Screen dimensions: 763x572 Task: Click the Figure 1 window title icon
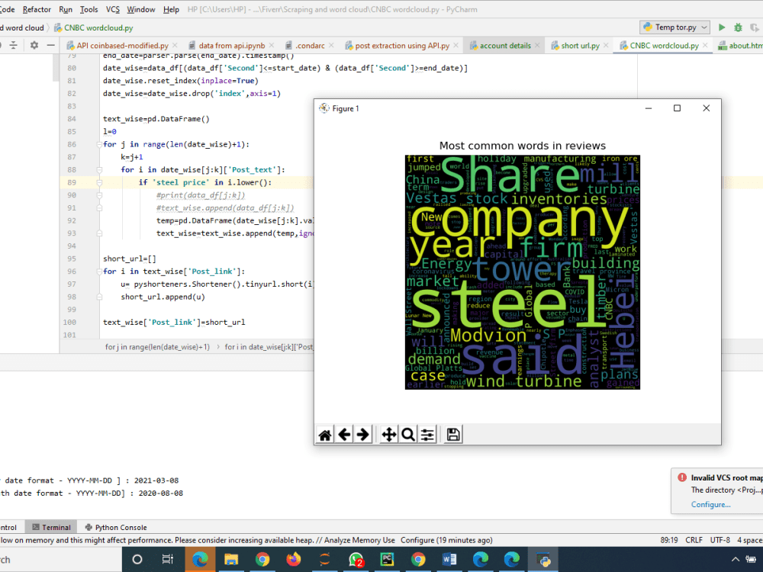point(324,108)
